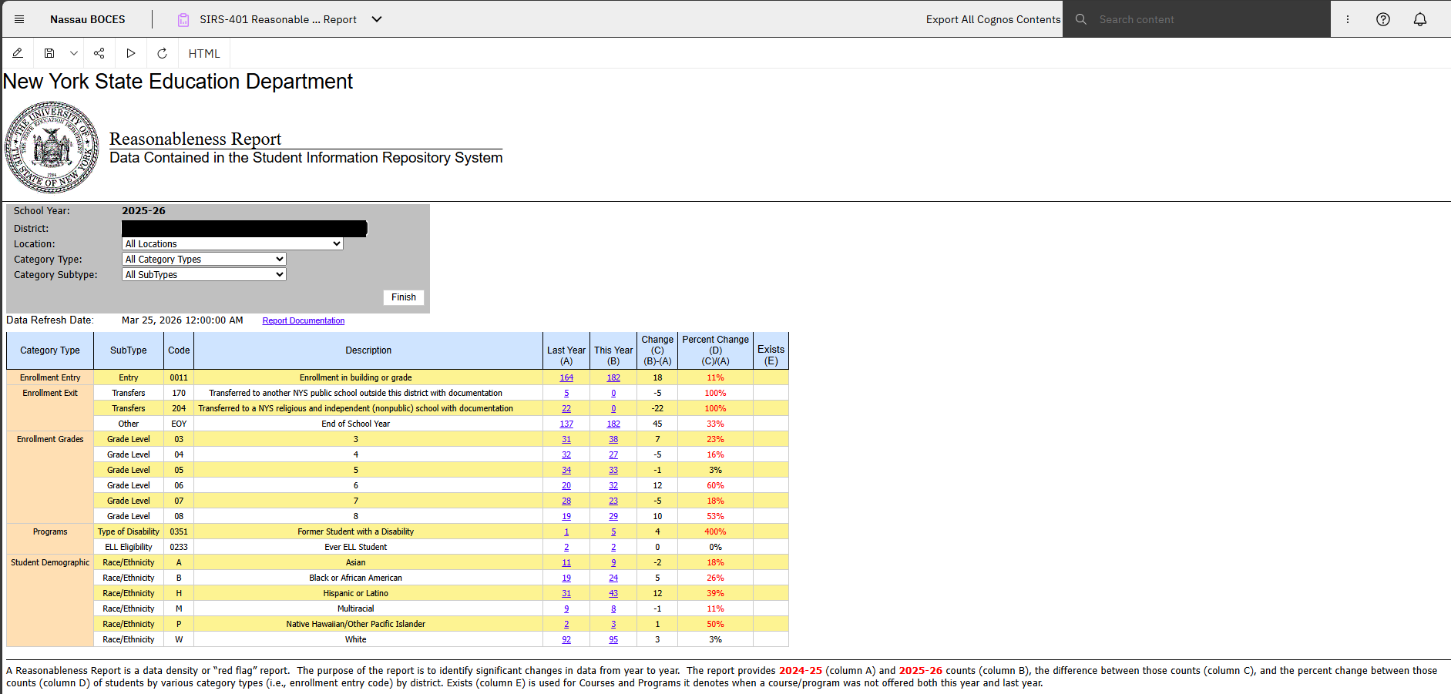
Task: Click the Description column header
Action: coord(368,350)
